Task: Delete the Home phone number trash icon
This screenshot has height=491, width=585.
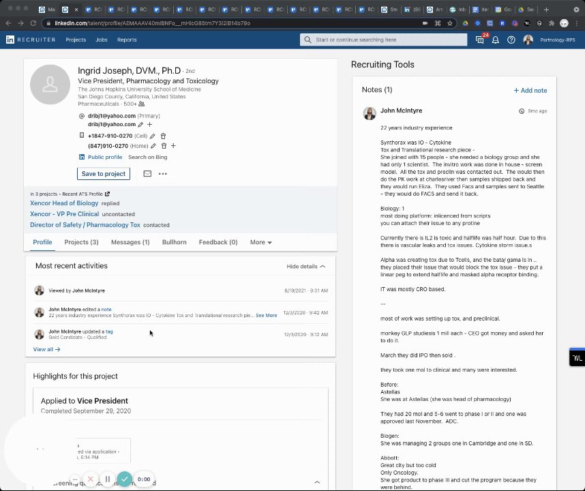Action: pos(164,146)
